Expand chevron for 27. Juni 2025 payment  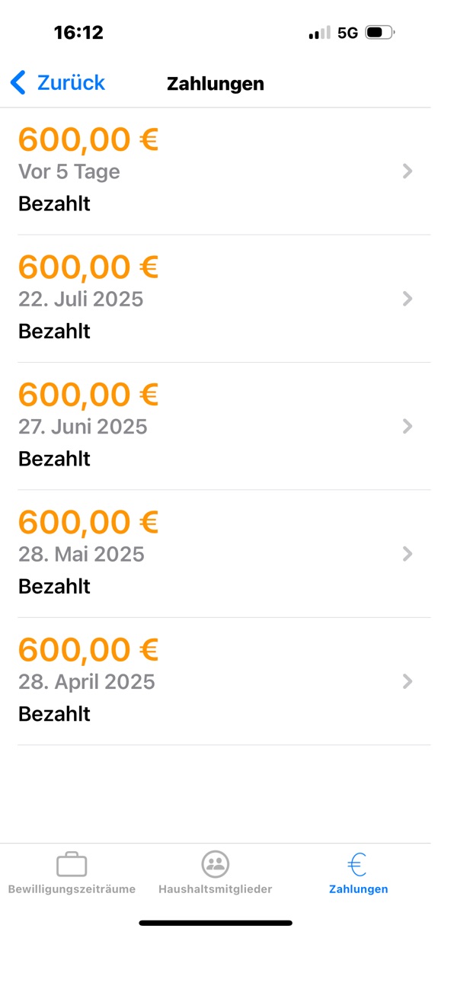click(408, 426)
